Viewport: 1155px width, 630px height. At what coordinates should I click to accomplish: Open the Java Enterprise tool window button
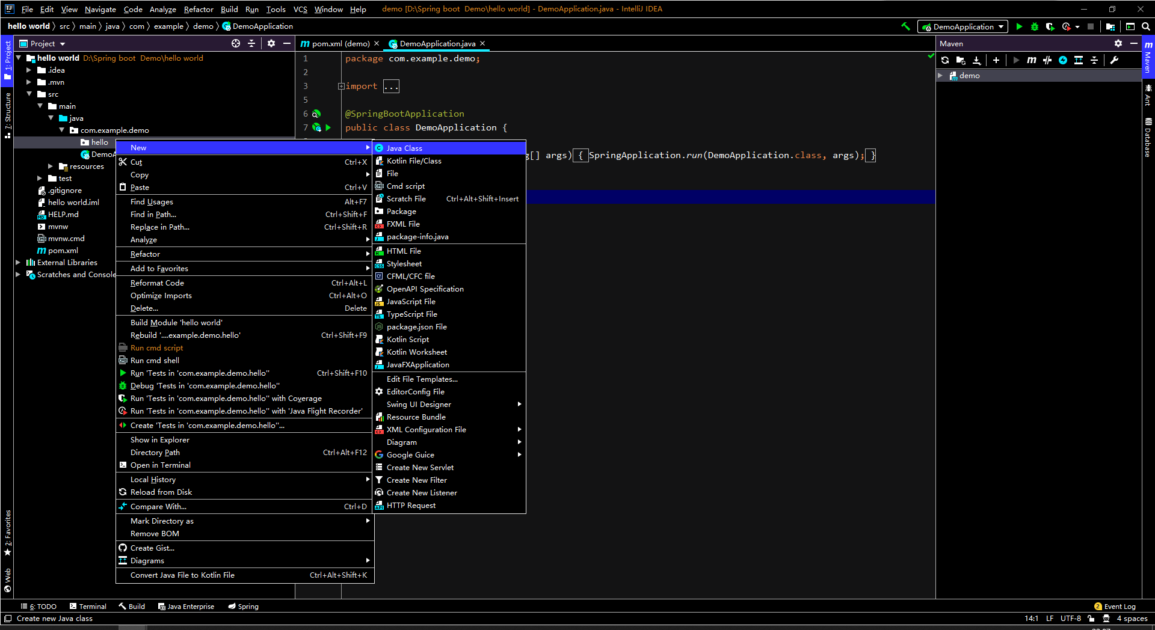(186, 607)
